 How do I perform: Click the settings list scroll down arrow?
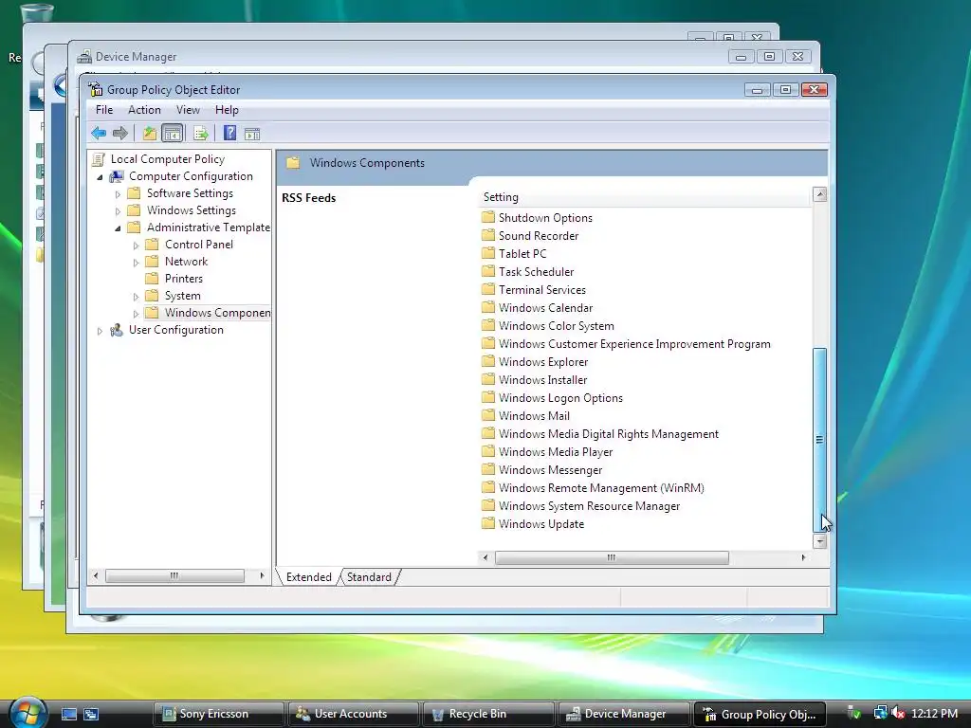(x=819, y=541)
